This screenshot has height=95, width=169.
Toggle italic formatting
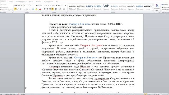18,9
